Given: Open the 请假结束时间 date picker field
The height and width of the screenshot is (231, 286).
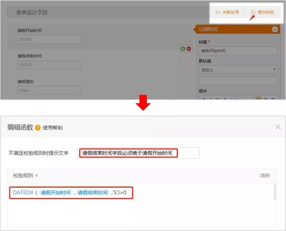Looking at the screenshot, I should 49,65.
